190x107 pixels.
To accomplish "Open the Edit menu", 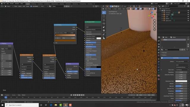I will click(8, 4).
